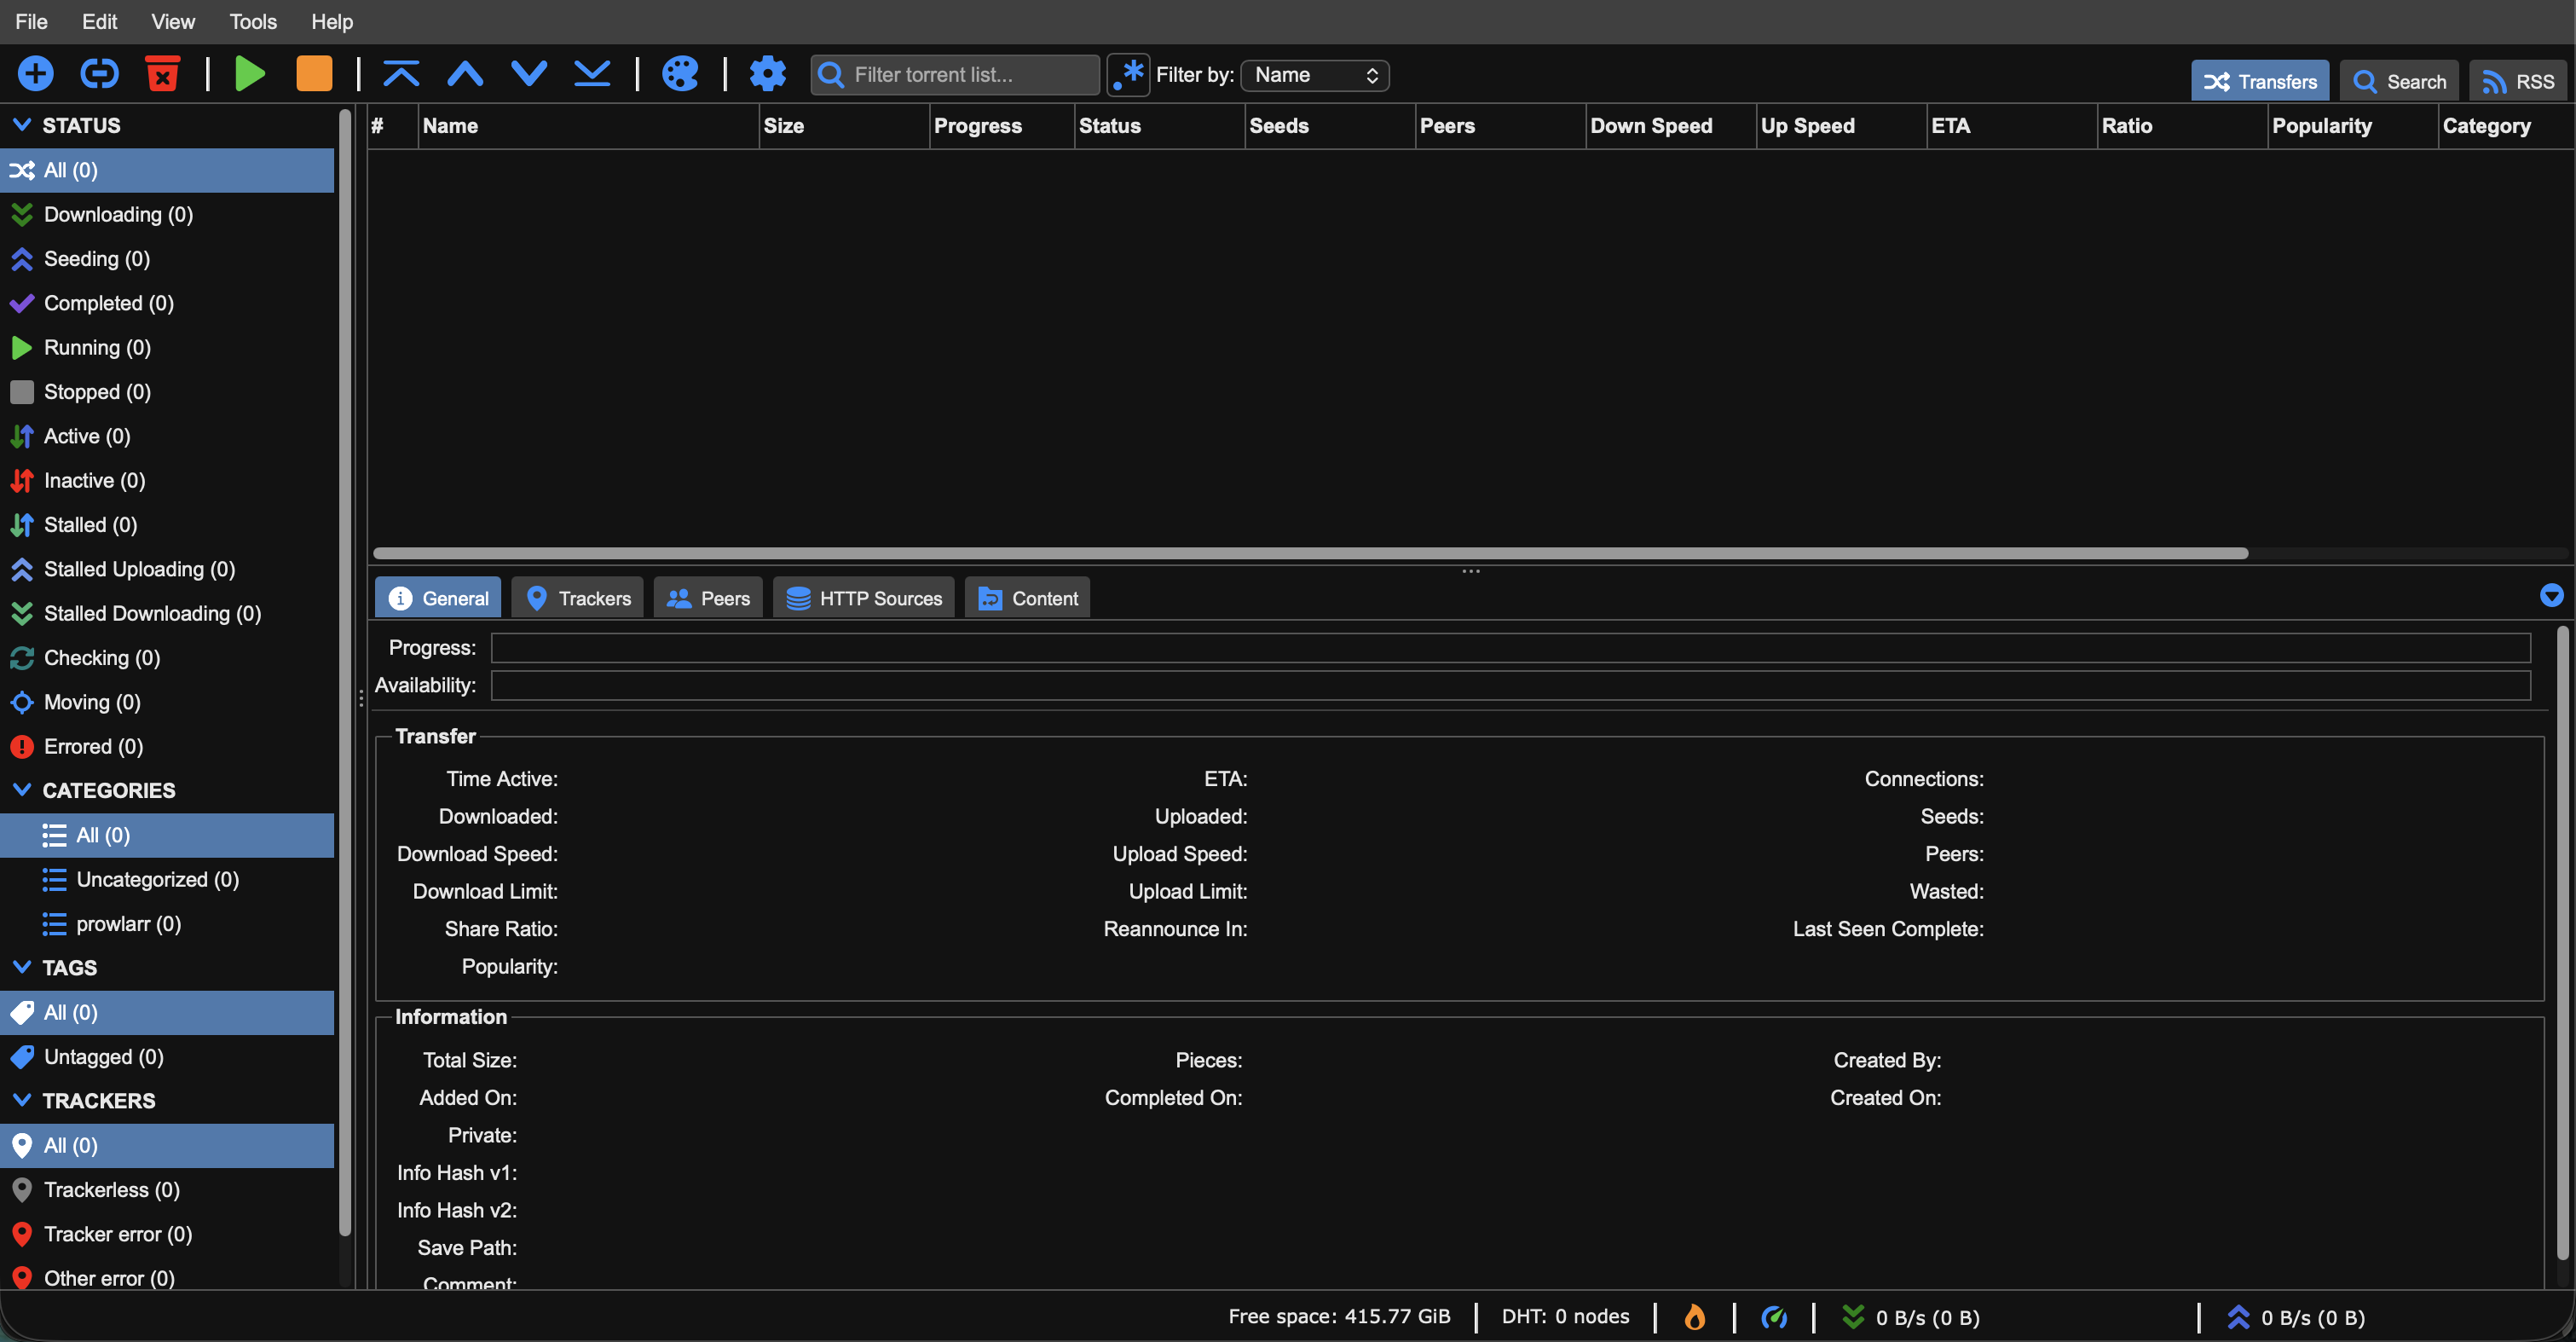Select Stalled (0) status filter

(x=167, y=525)
